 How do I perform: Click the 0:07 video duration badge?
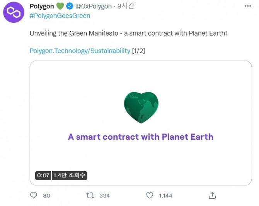click(x=43, y=176)
